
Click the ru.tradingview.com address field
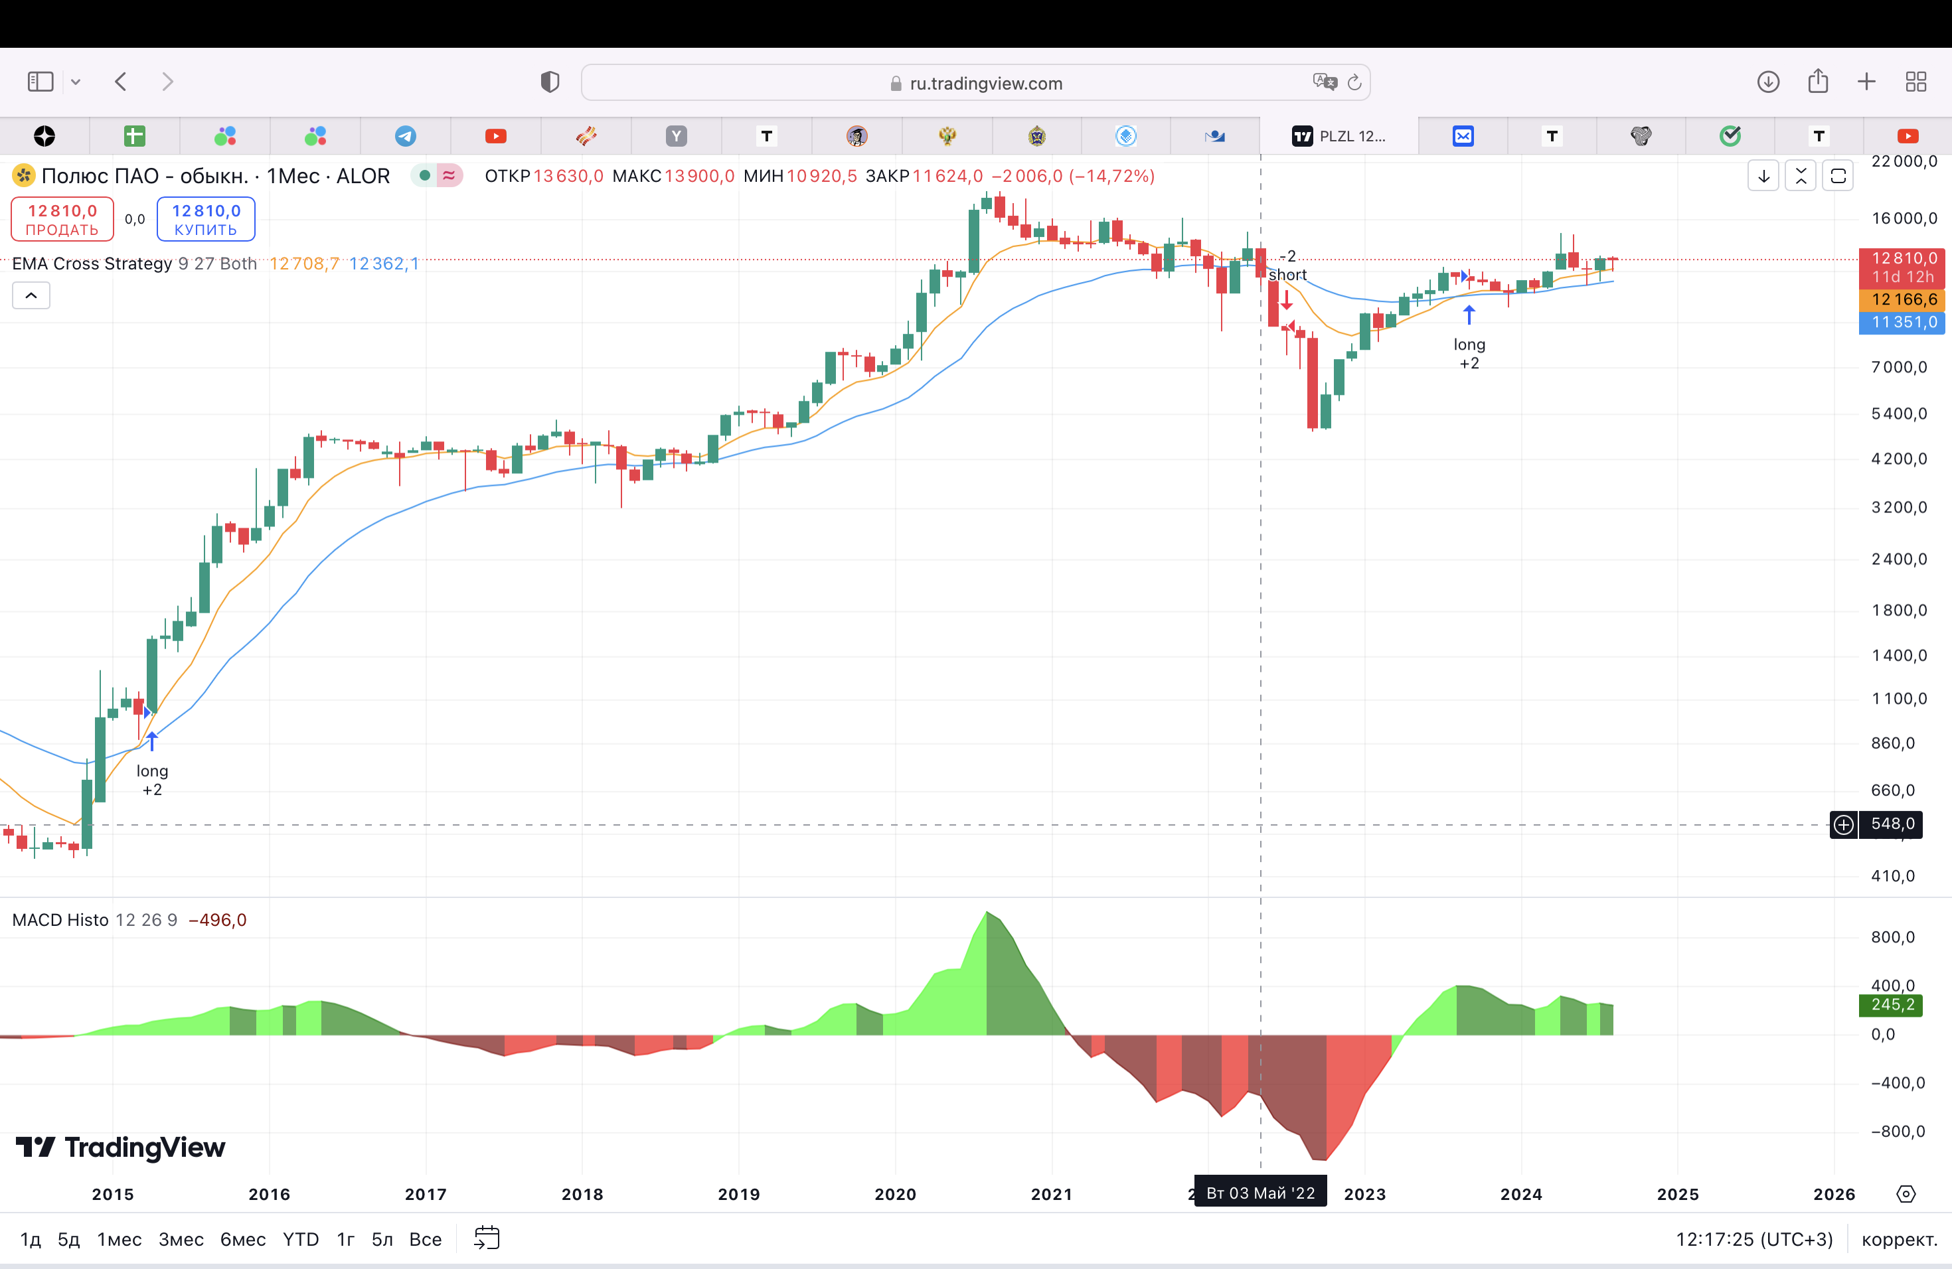point(984,83)
